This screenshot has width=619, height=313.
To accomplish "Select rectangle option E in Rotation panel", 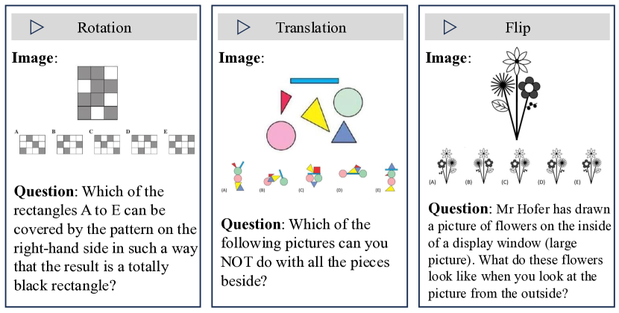I will [x=181, y=143].
